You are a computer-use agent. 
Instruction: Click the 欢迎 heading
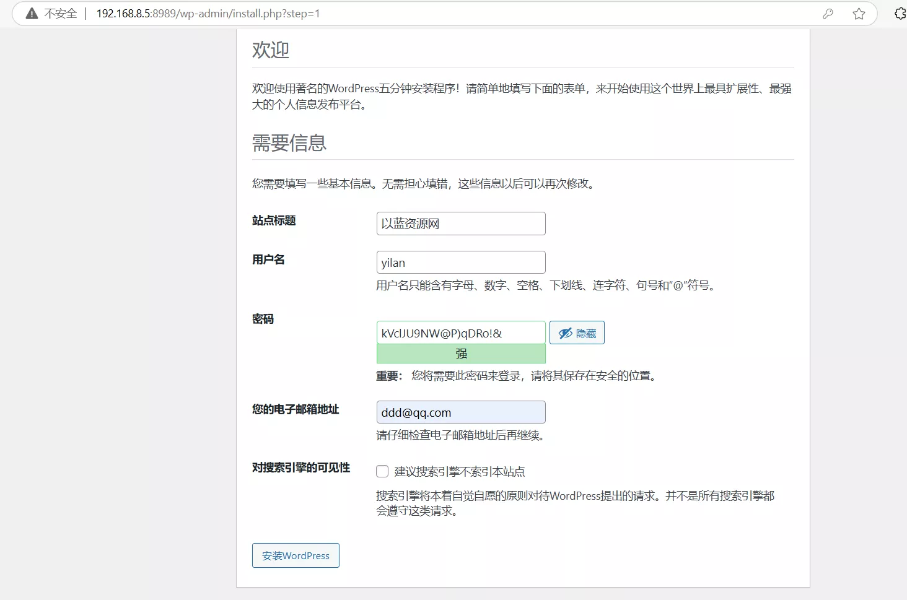(x=271, y=50)
